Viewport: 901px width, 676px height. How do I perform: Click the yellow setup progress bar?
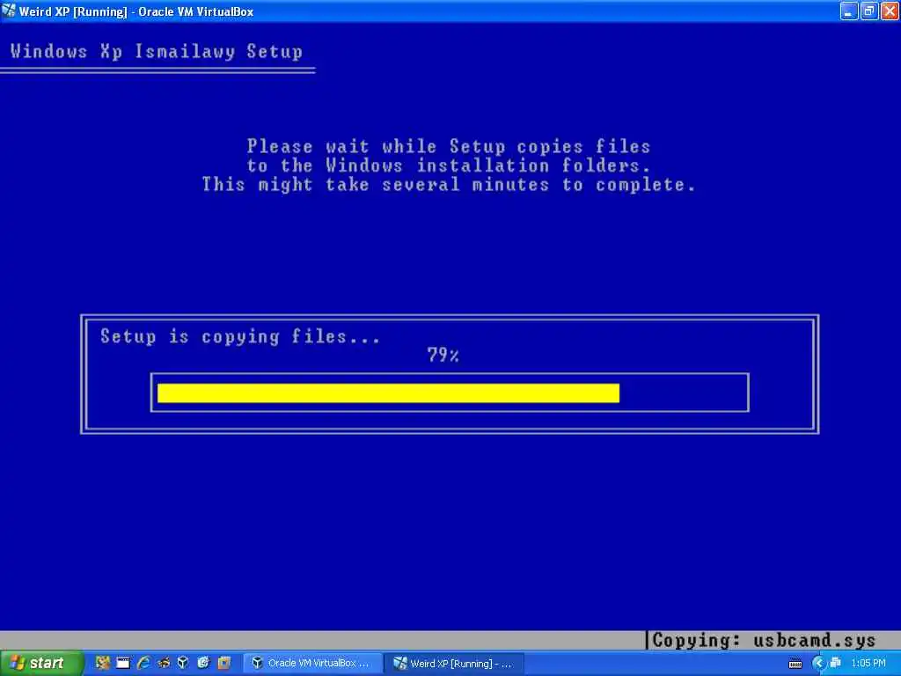tap(388, 393)
